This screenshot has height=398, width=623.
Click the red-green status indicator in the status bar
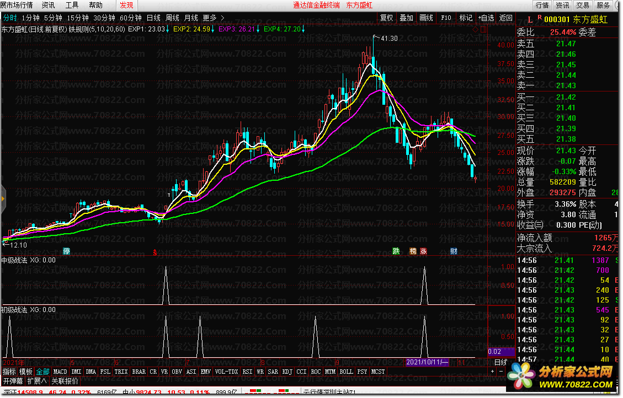click(271, 392)
